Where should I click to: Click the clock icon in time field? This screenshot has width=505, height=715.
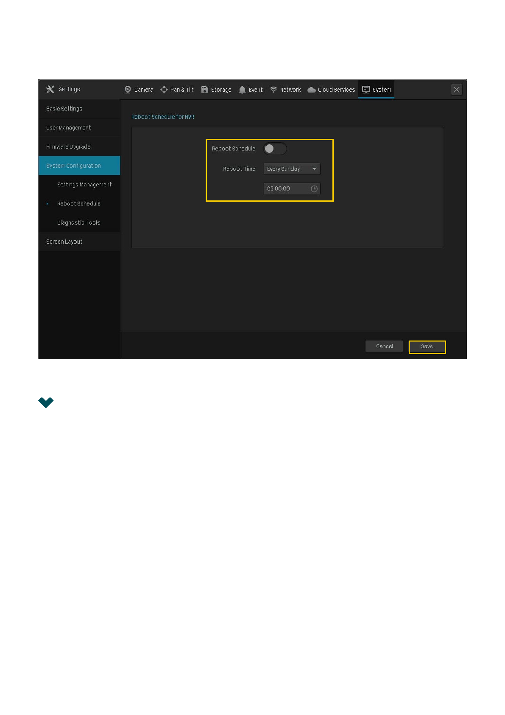point(314,189)
